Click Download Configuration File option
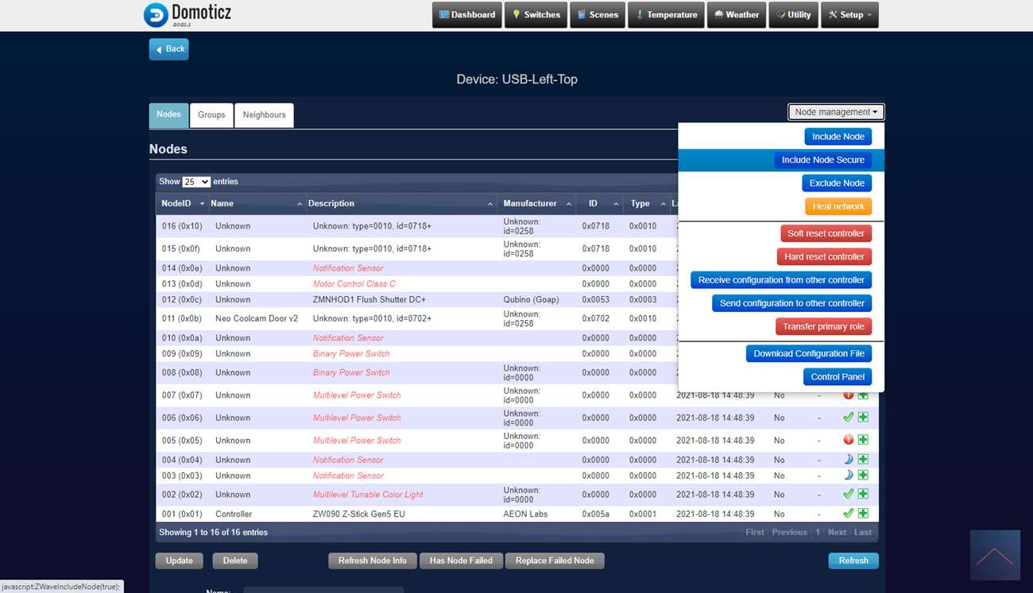1033x593 pixels. point(808,354)
